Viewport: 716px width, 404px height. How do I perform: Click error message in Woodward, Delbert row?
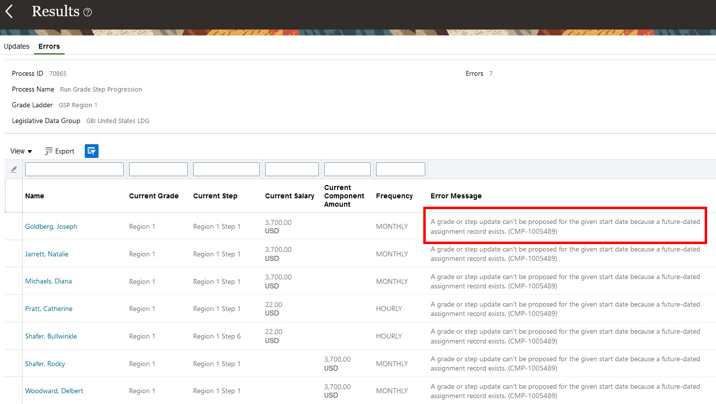565,391
